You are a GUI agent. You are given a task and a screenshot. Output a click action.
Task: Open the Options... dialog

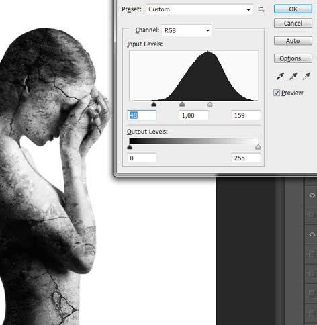click(293, 58)
